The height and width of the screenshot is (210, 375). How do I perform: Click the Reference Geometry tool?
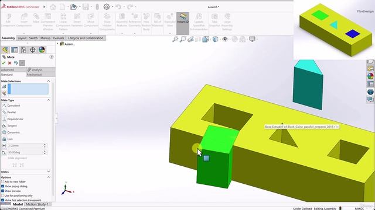click(134, 20)
